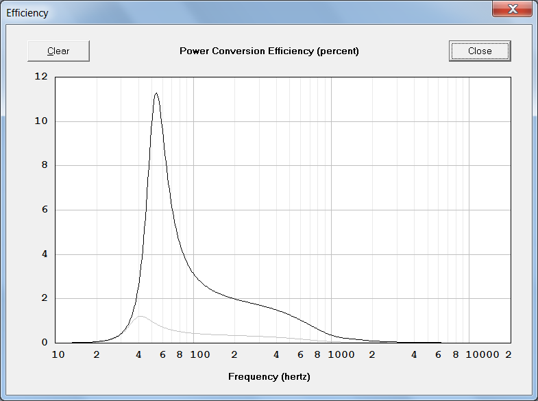Click the x-axis label 100
This screenshot has height=401, width=538.
coord(200,354)
